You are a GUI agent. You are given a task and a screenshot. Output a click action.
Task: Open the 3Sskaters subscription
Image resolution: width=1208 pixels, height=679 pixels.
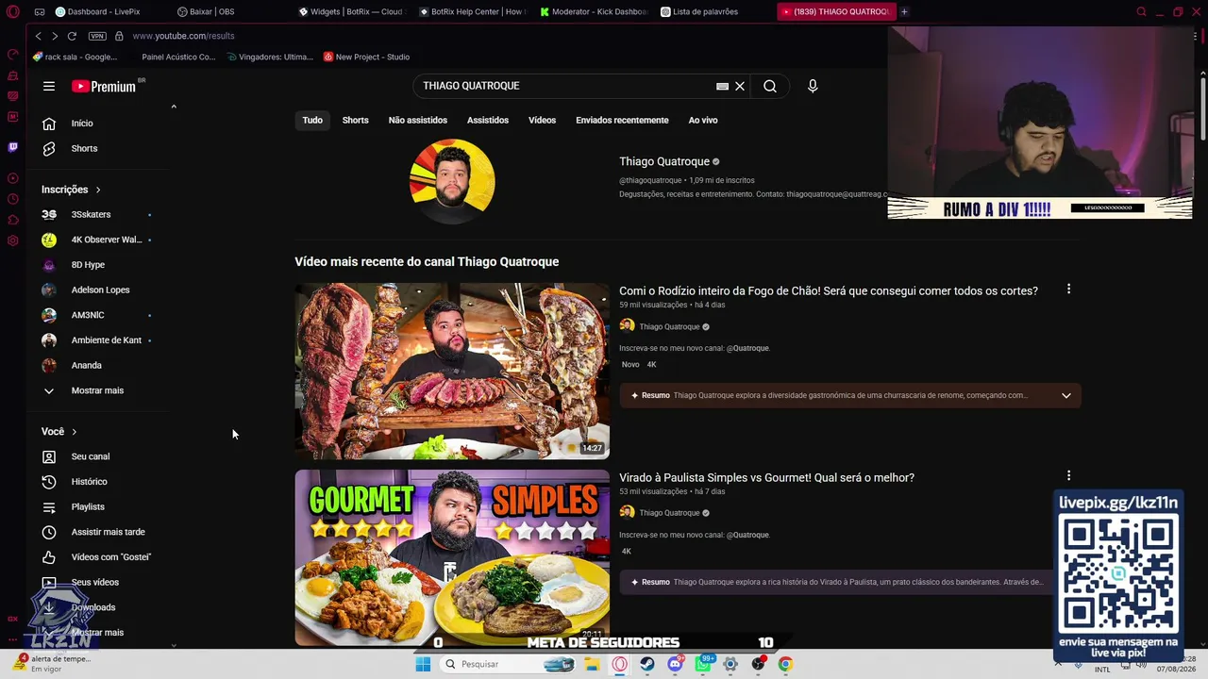tap(91, 215)
